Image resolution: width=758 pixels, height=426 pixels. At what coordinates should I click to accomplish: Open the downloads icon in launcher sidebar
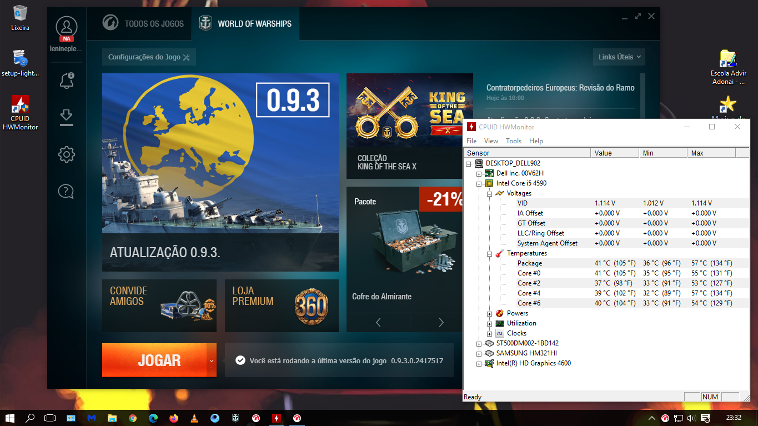[x=67, y=117]
